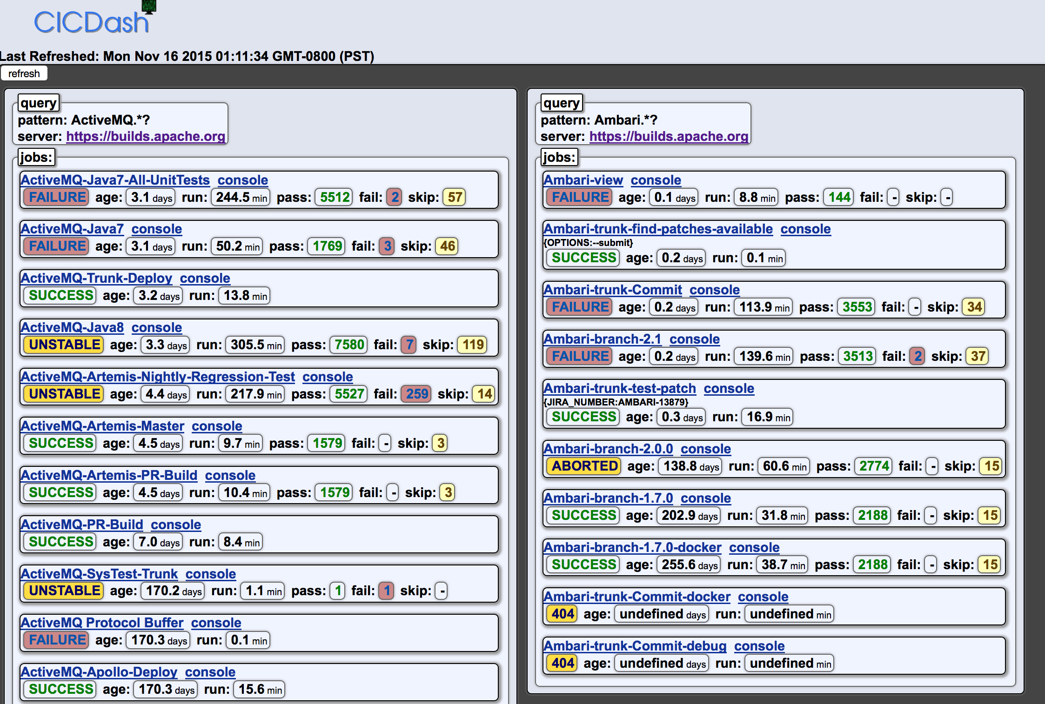Click pass count 7580 for ActiveMQ-Java8
Image resolution: width=1045 pixels, height=704 pixels.
click(349, 345)
